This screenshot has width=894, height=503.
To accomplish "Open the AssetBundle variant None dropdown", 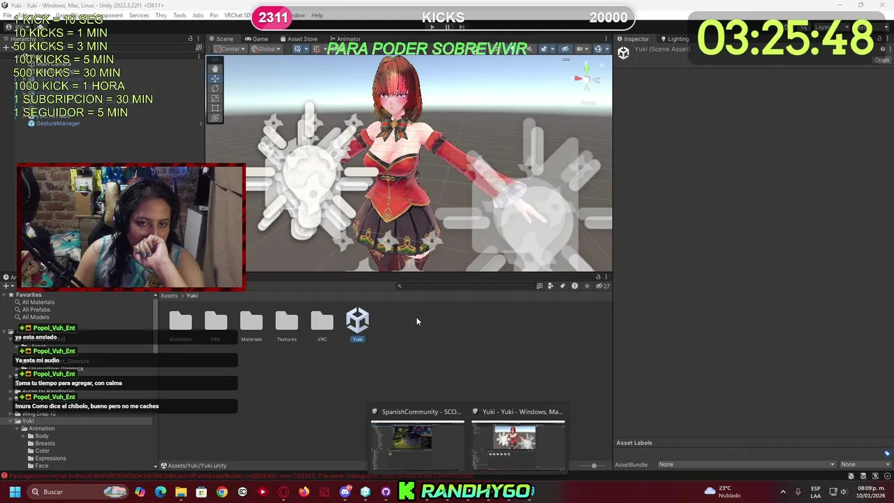I will pyautogui.click(x=864, y=465).
